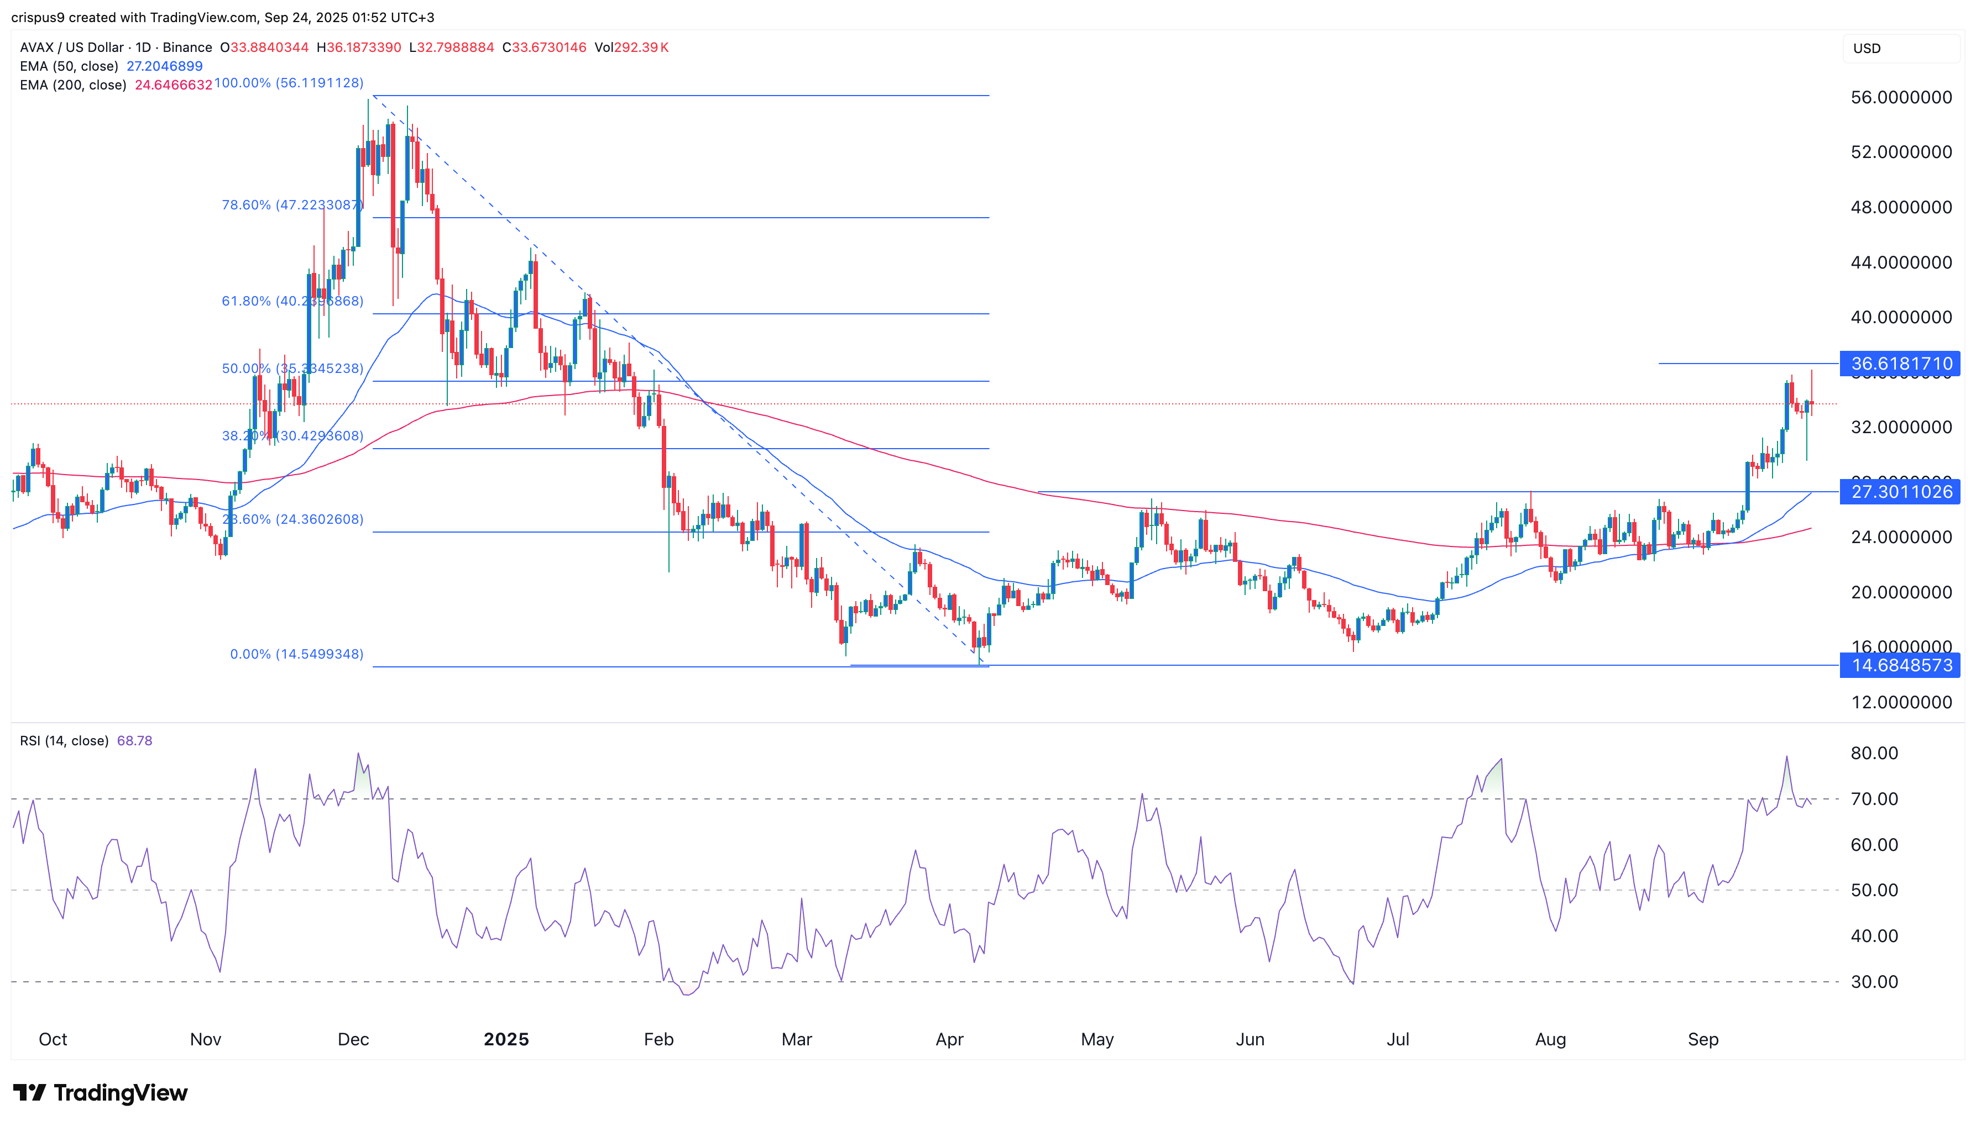Click the 40.0000000 price axis value

coord(1901,317)
